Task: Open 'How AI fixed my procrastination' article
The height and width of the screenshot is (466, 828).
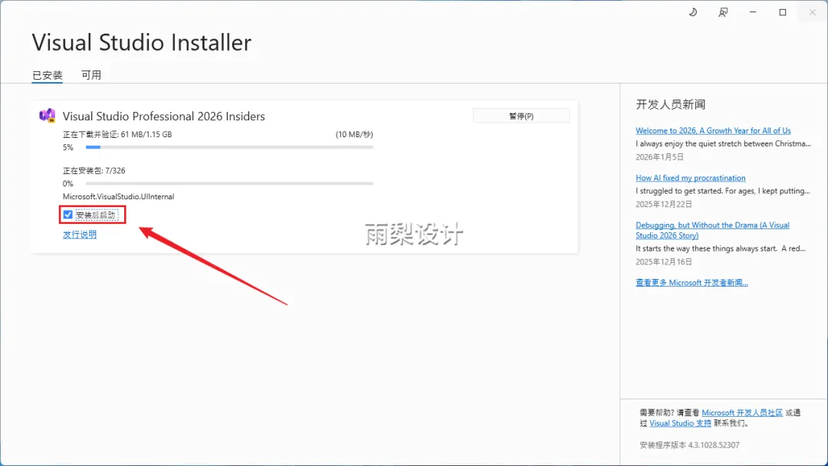Action: [690, 178]
